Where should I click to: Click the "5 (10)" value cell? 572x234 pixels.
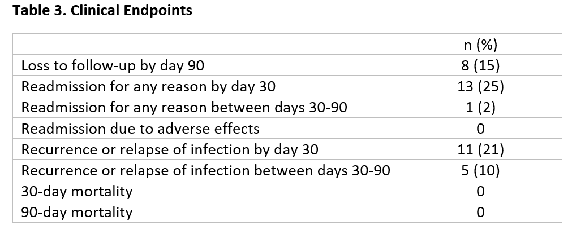point(480,170)
